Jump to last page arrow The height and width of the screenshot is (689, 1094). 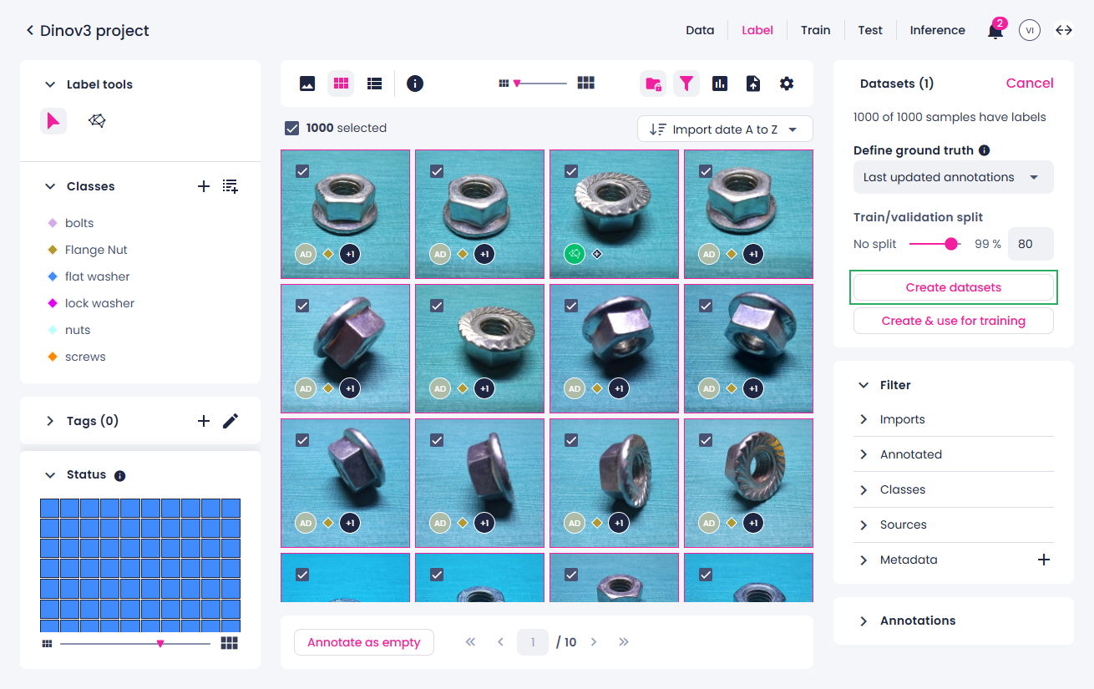(624, 642)
